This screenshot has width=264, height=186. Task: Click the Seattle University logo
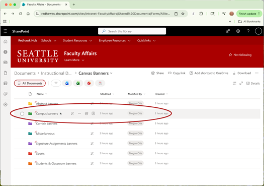click(x=38, y=56)
